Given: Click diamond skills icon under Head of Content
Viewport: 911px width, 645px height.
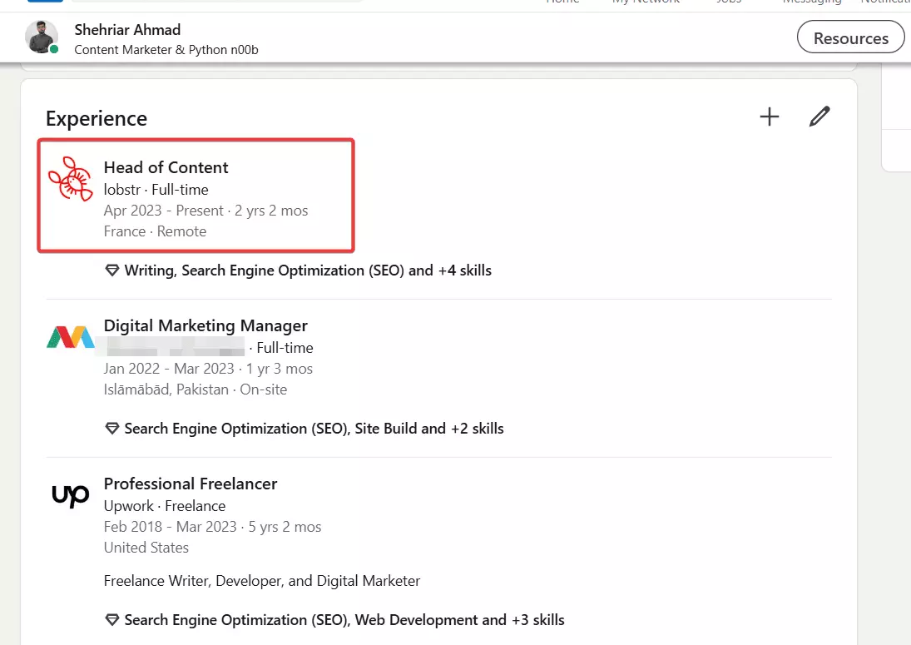Looking at the screenshot, I should coord(112,270).
